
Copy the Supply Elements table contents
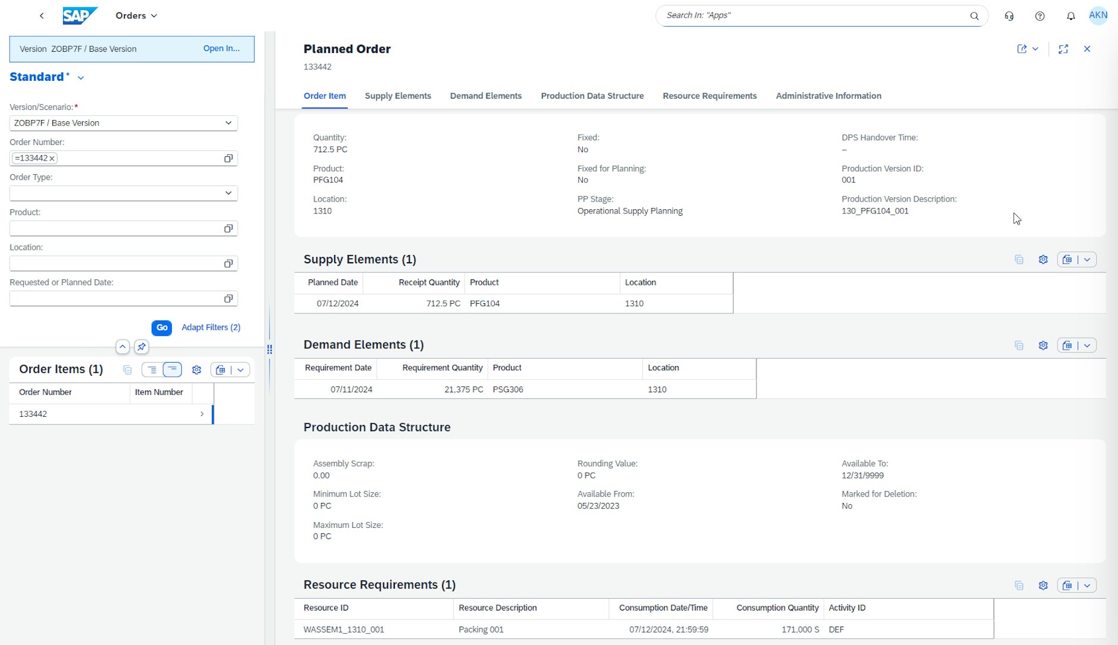[1019, 259]
